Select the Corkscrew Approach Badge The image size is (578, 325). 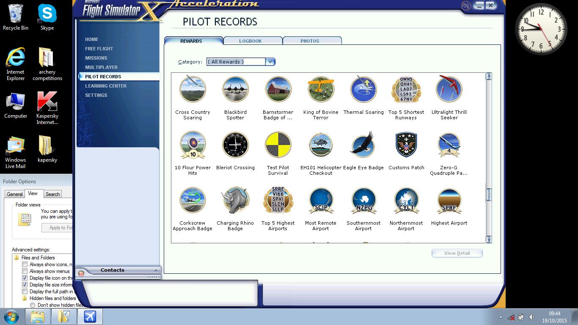pyautogui.click(x=193, y=200)
